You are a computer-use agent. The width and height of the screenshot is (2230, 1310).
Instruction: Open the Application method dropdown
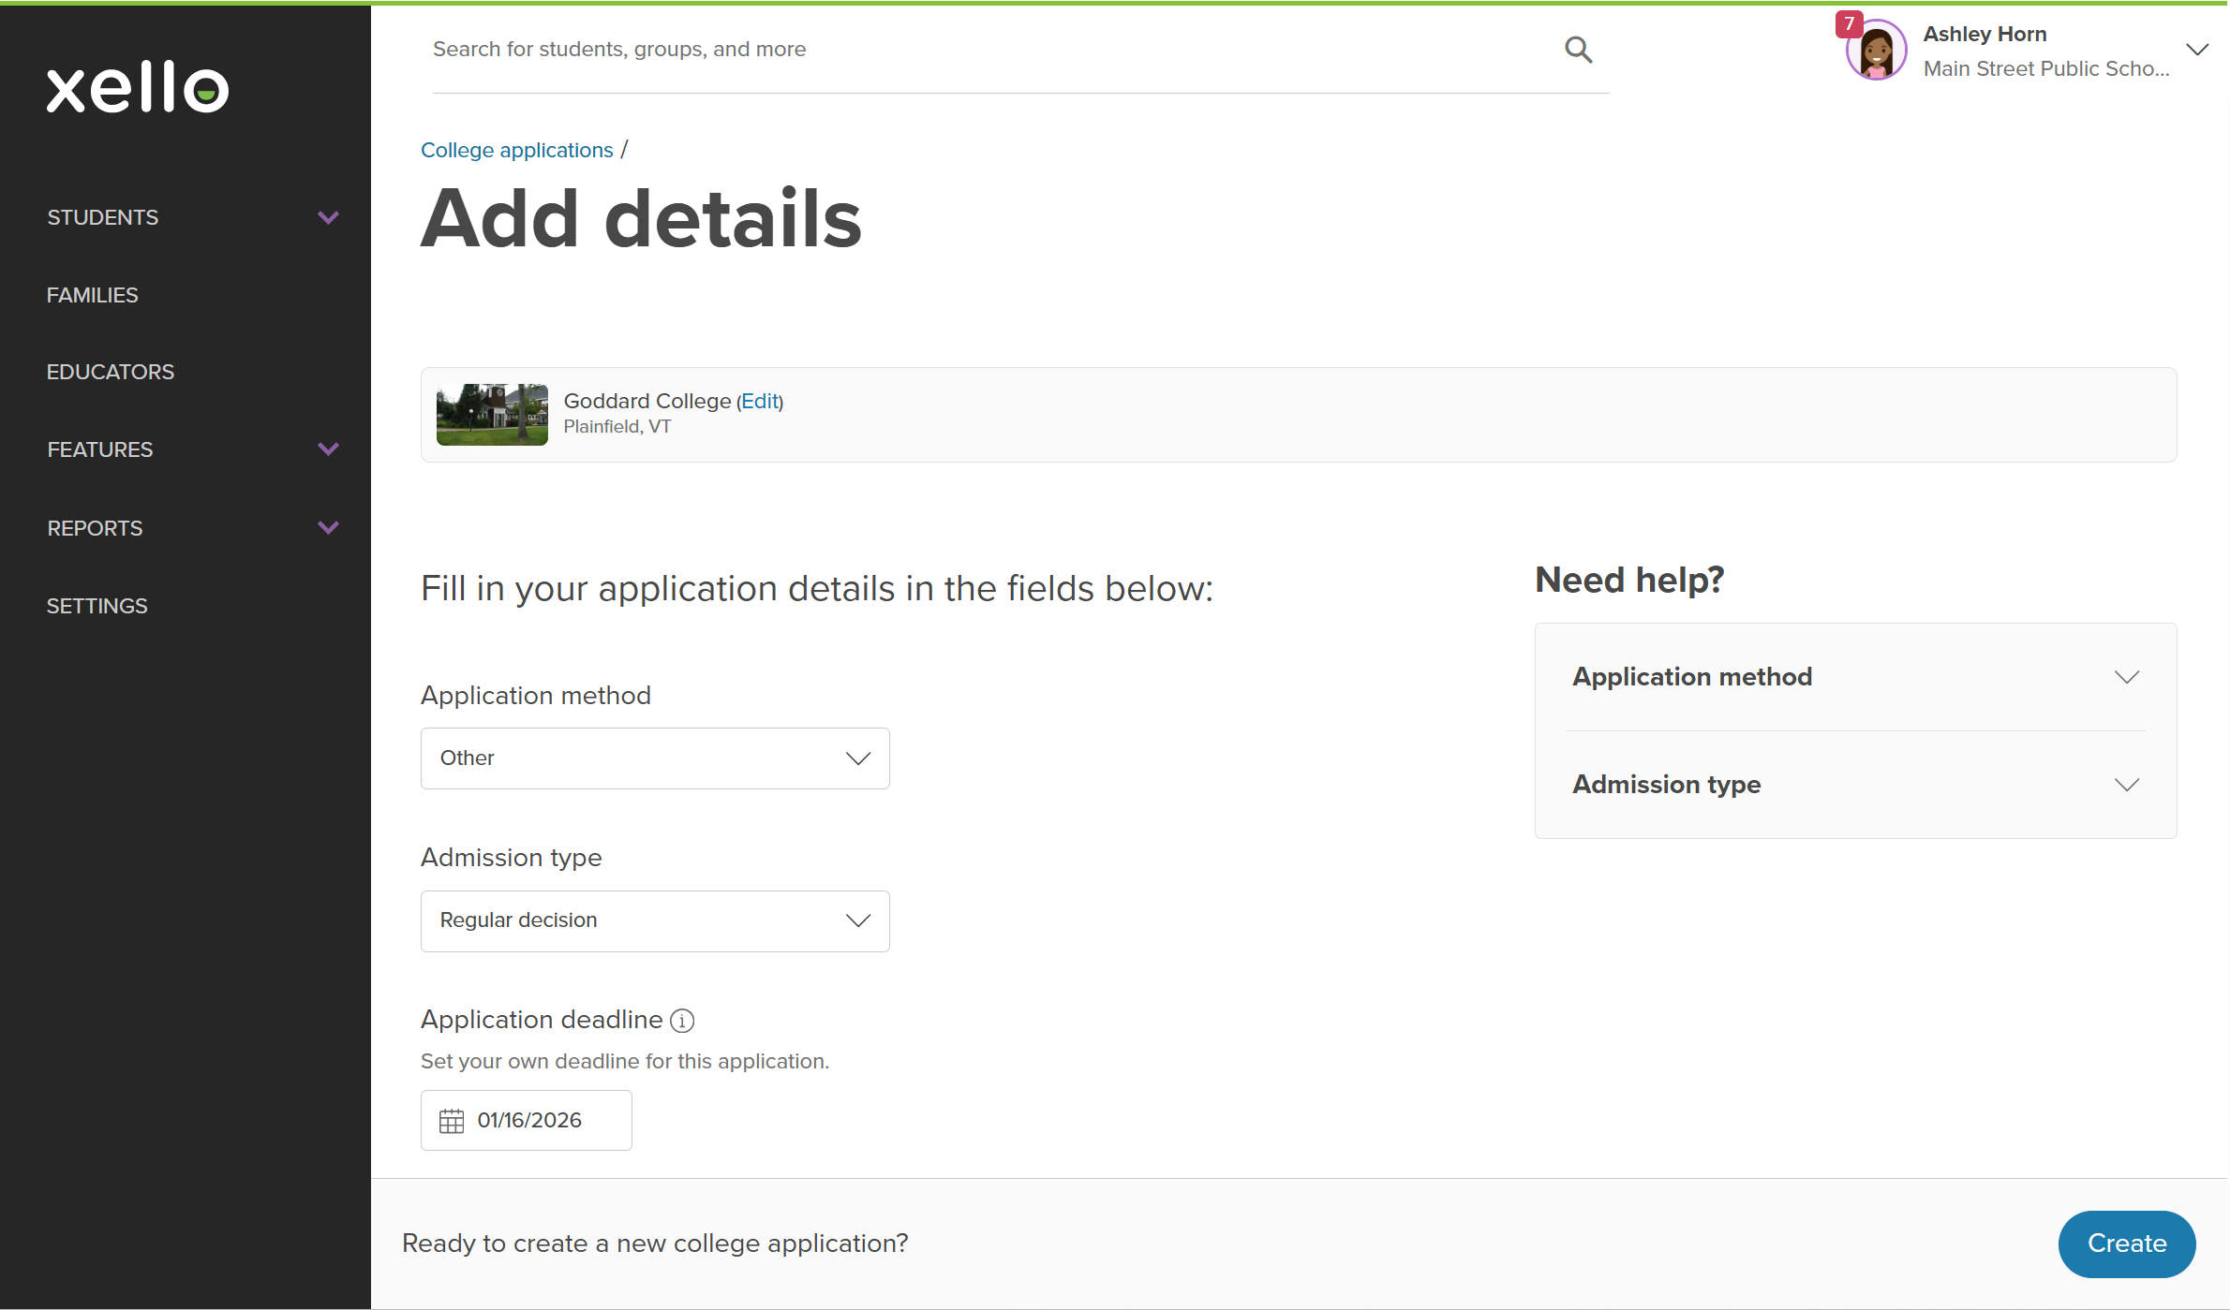tap(655, 758)
